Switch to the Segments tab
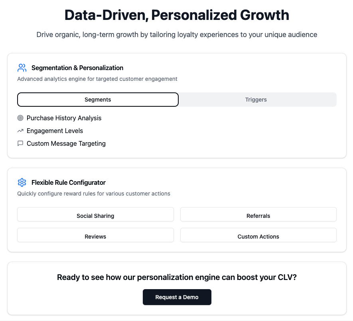The height and width of the screenshot is (321, 353). pyautogui.click(x=98, y=100)
